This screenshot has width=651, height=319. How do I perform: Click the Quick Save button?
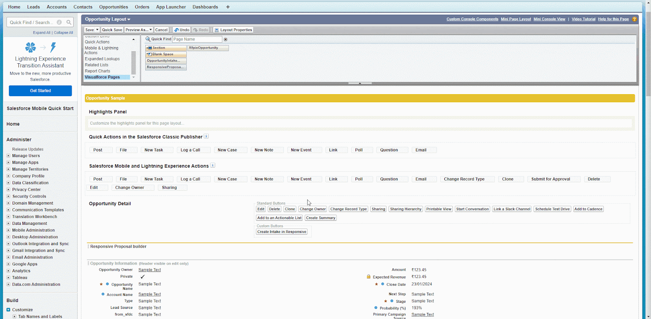(x=112, y=30)
